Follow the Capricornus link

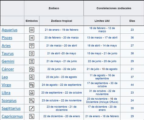point(12,116)
